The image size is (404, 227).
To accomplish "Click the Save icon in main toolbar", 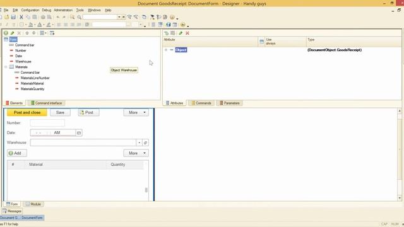I will (x=13, y=17).
